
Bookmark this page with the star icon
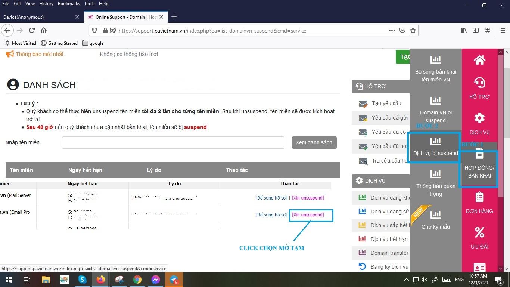click(x=413, y=30)
